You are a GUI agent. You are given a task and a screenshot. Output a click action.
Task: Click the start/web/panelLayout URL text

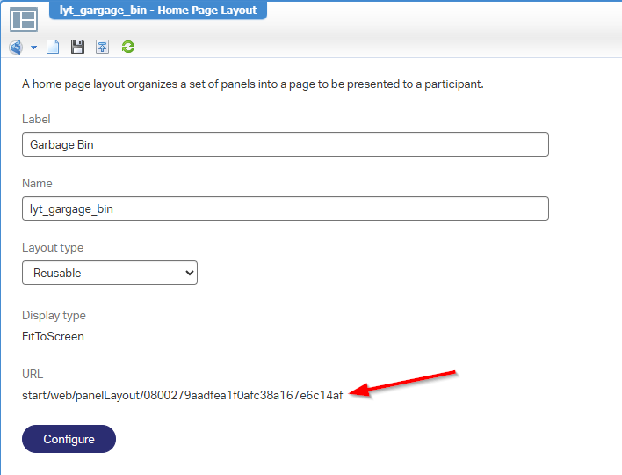click(182, 395)
